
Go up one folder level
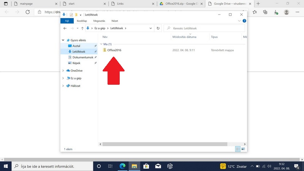click(x=82, y=28)
